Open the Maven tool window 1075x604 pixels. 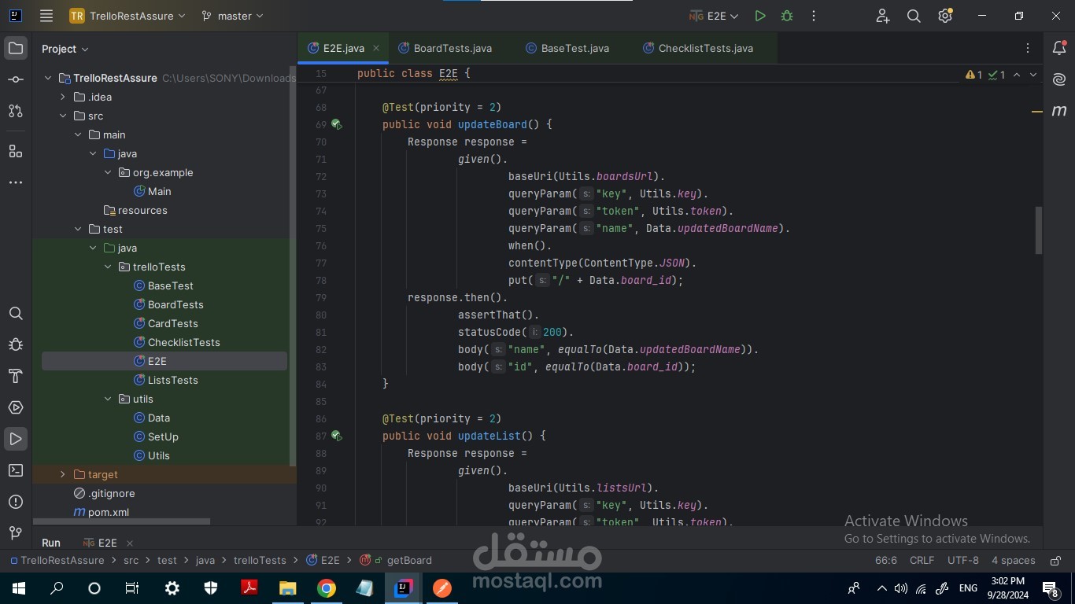tap(1059, 111)
